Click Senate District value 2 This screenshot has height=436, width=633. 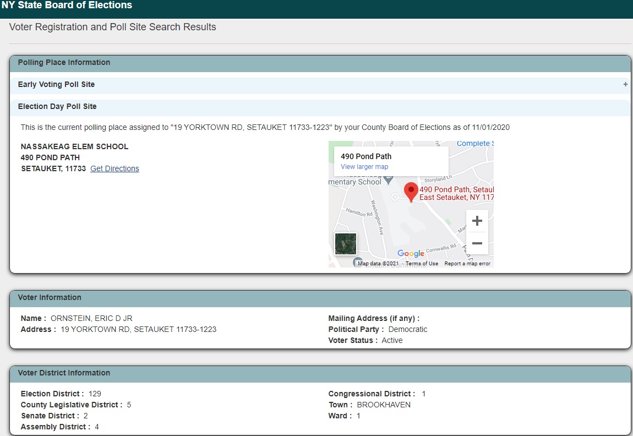pos(85,416)
